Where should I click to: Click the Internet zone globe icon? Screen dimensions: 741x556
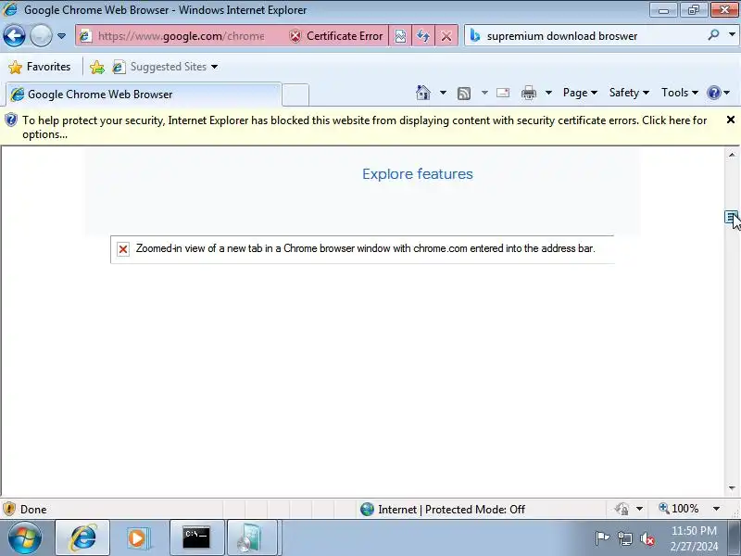coord(367,509)
